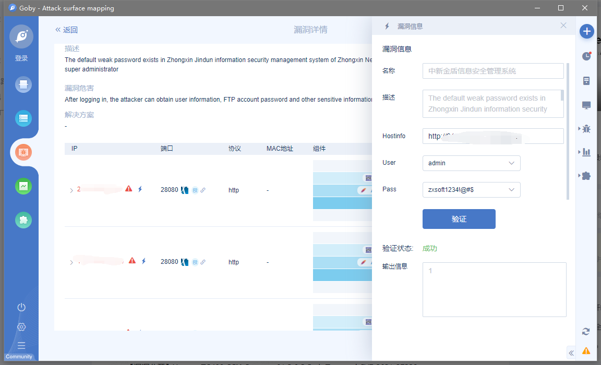Click the refresh icon at bottom right

tap(586, 332)
